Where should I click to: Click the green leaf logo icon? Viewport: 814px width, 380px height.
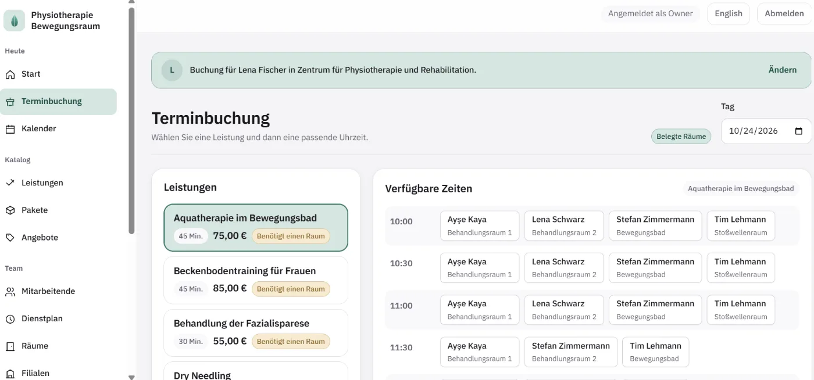click(14, 20)
